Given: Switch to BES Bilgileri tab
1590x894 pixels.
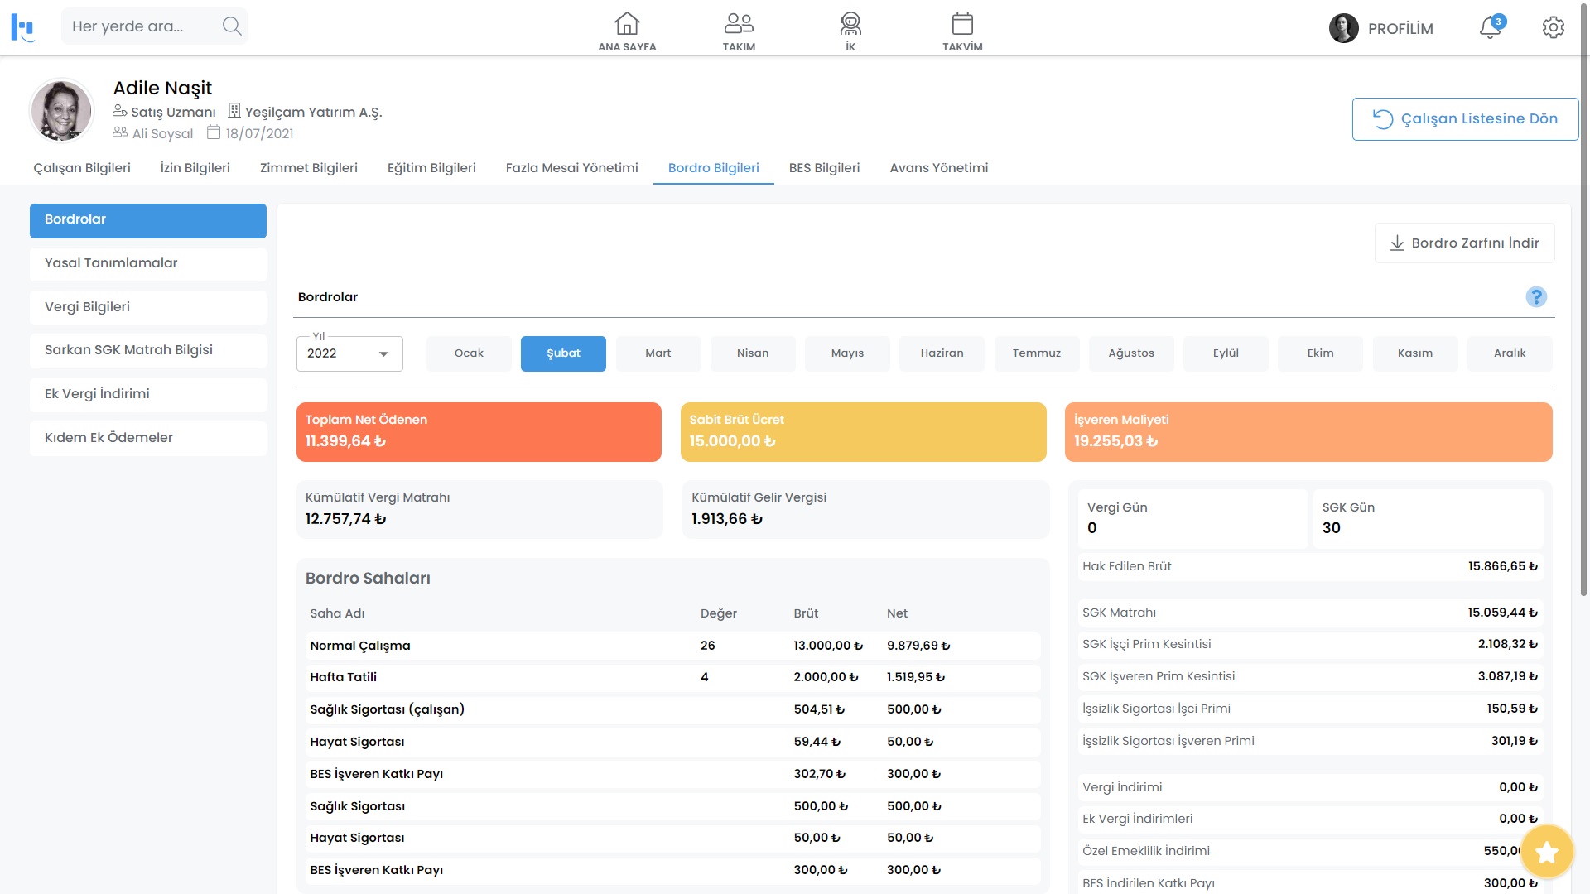Looking at the screenshot, I should [x=823, y=168].
